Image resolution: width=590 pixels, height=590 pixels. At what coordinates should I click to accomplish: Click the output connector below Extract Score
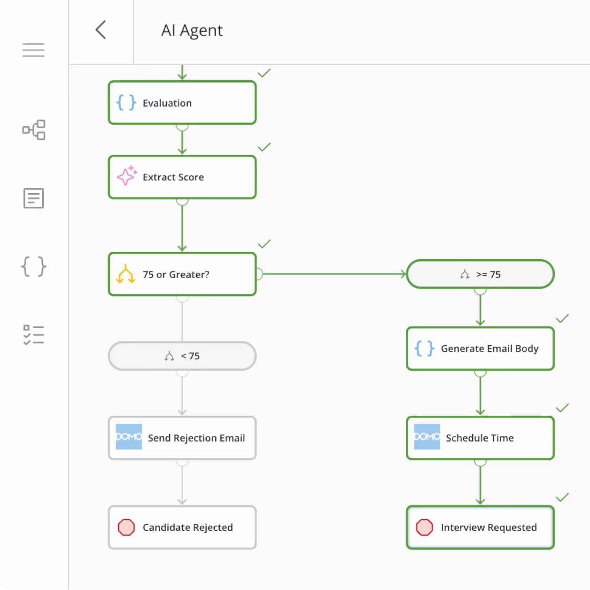click(x=182, y=202)
